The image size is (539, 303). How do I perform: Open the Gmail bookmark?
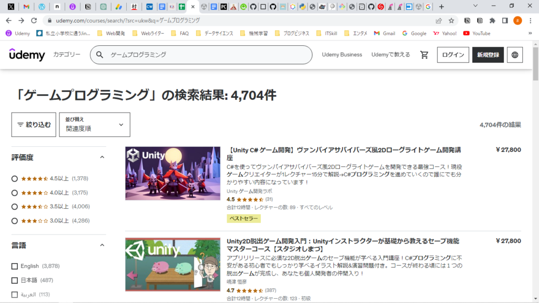[x=384, y=33]
